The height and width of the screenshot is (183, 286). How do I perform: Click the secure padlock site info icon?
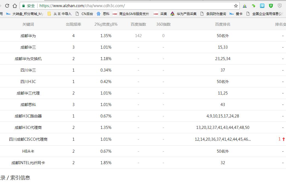point(24,6)
